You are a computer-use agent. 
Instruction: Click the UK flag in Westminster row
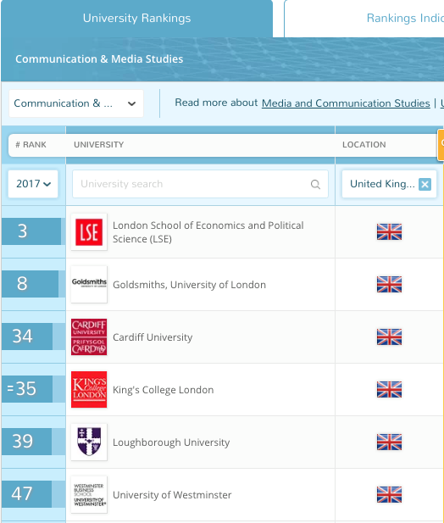pos(389,494)
